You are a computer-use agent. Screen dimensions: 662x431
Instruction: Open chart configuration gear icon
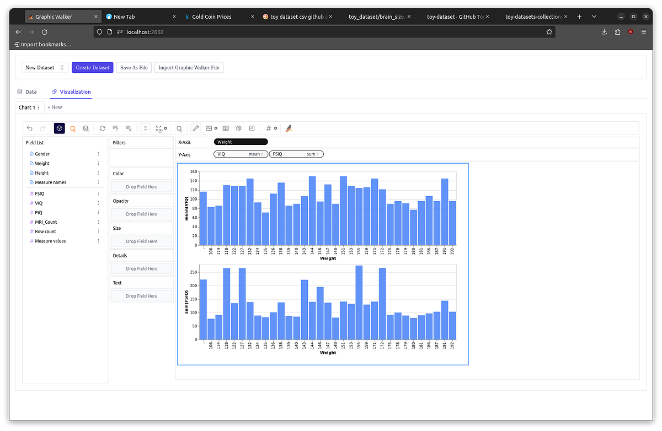(x=239, y=128)
